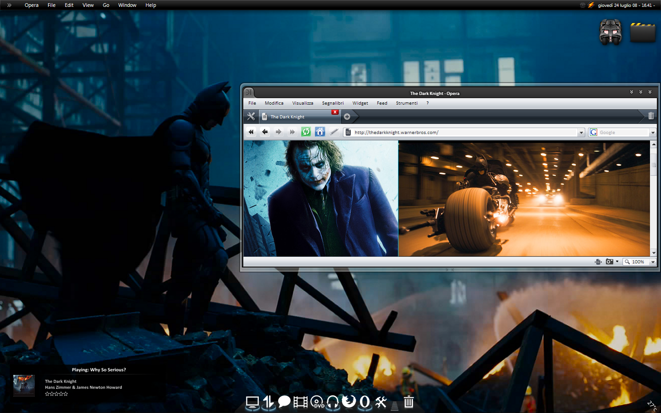Launch Opera from the dock
Image resolution: width=661 pixels, height=413 pixels.
pyautogui.click(x=364, y=402)
